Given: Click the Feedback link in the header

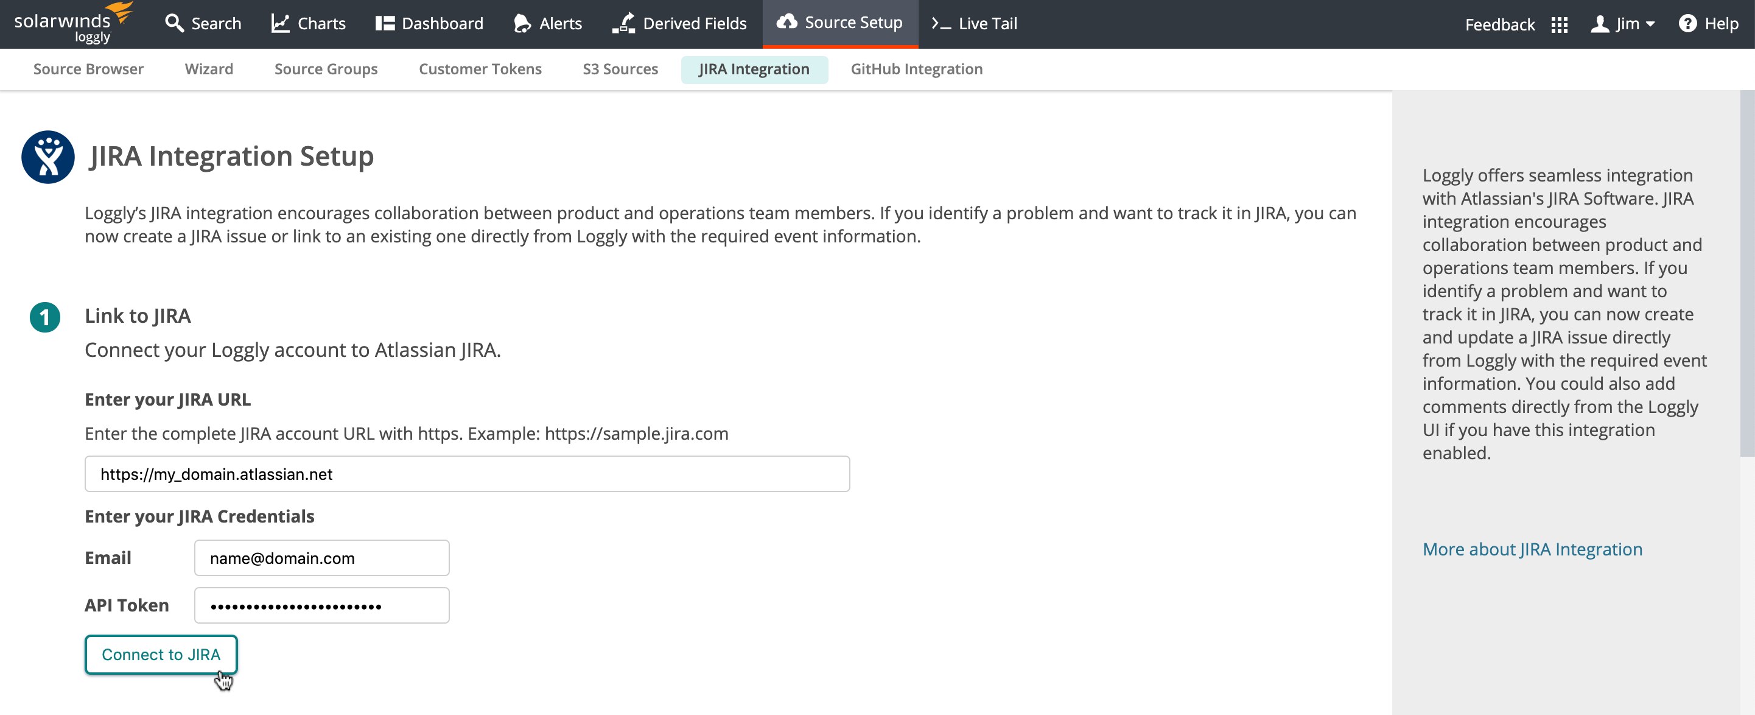Looking at the screenshot, I should 1499,25.
